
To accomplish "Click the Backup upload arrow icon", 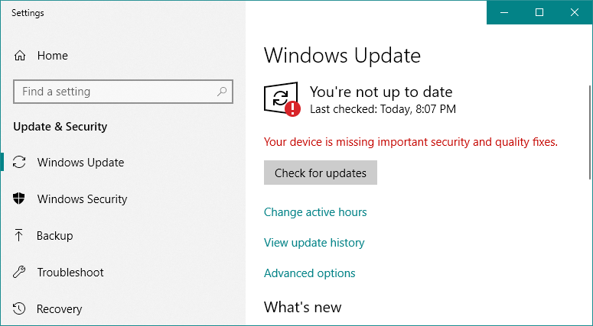I will [20, 236].
